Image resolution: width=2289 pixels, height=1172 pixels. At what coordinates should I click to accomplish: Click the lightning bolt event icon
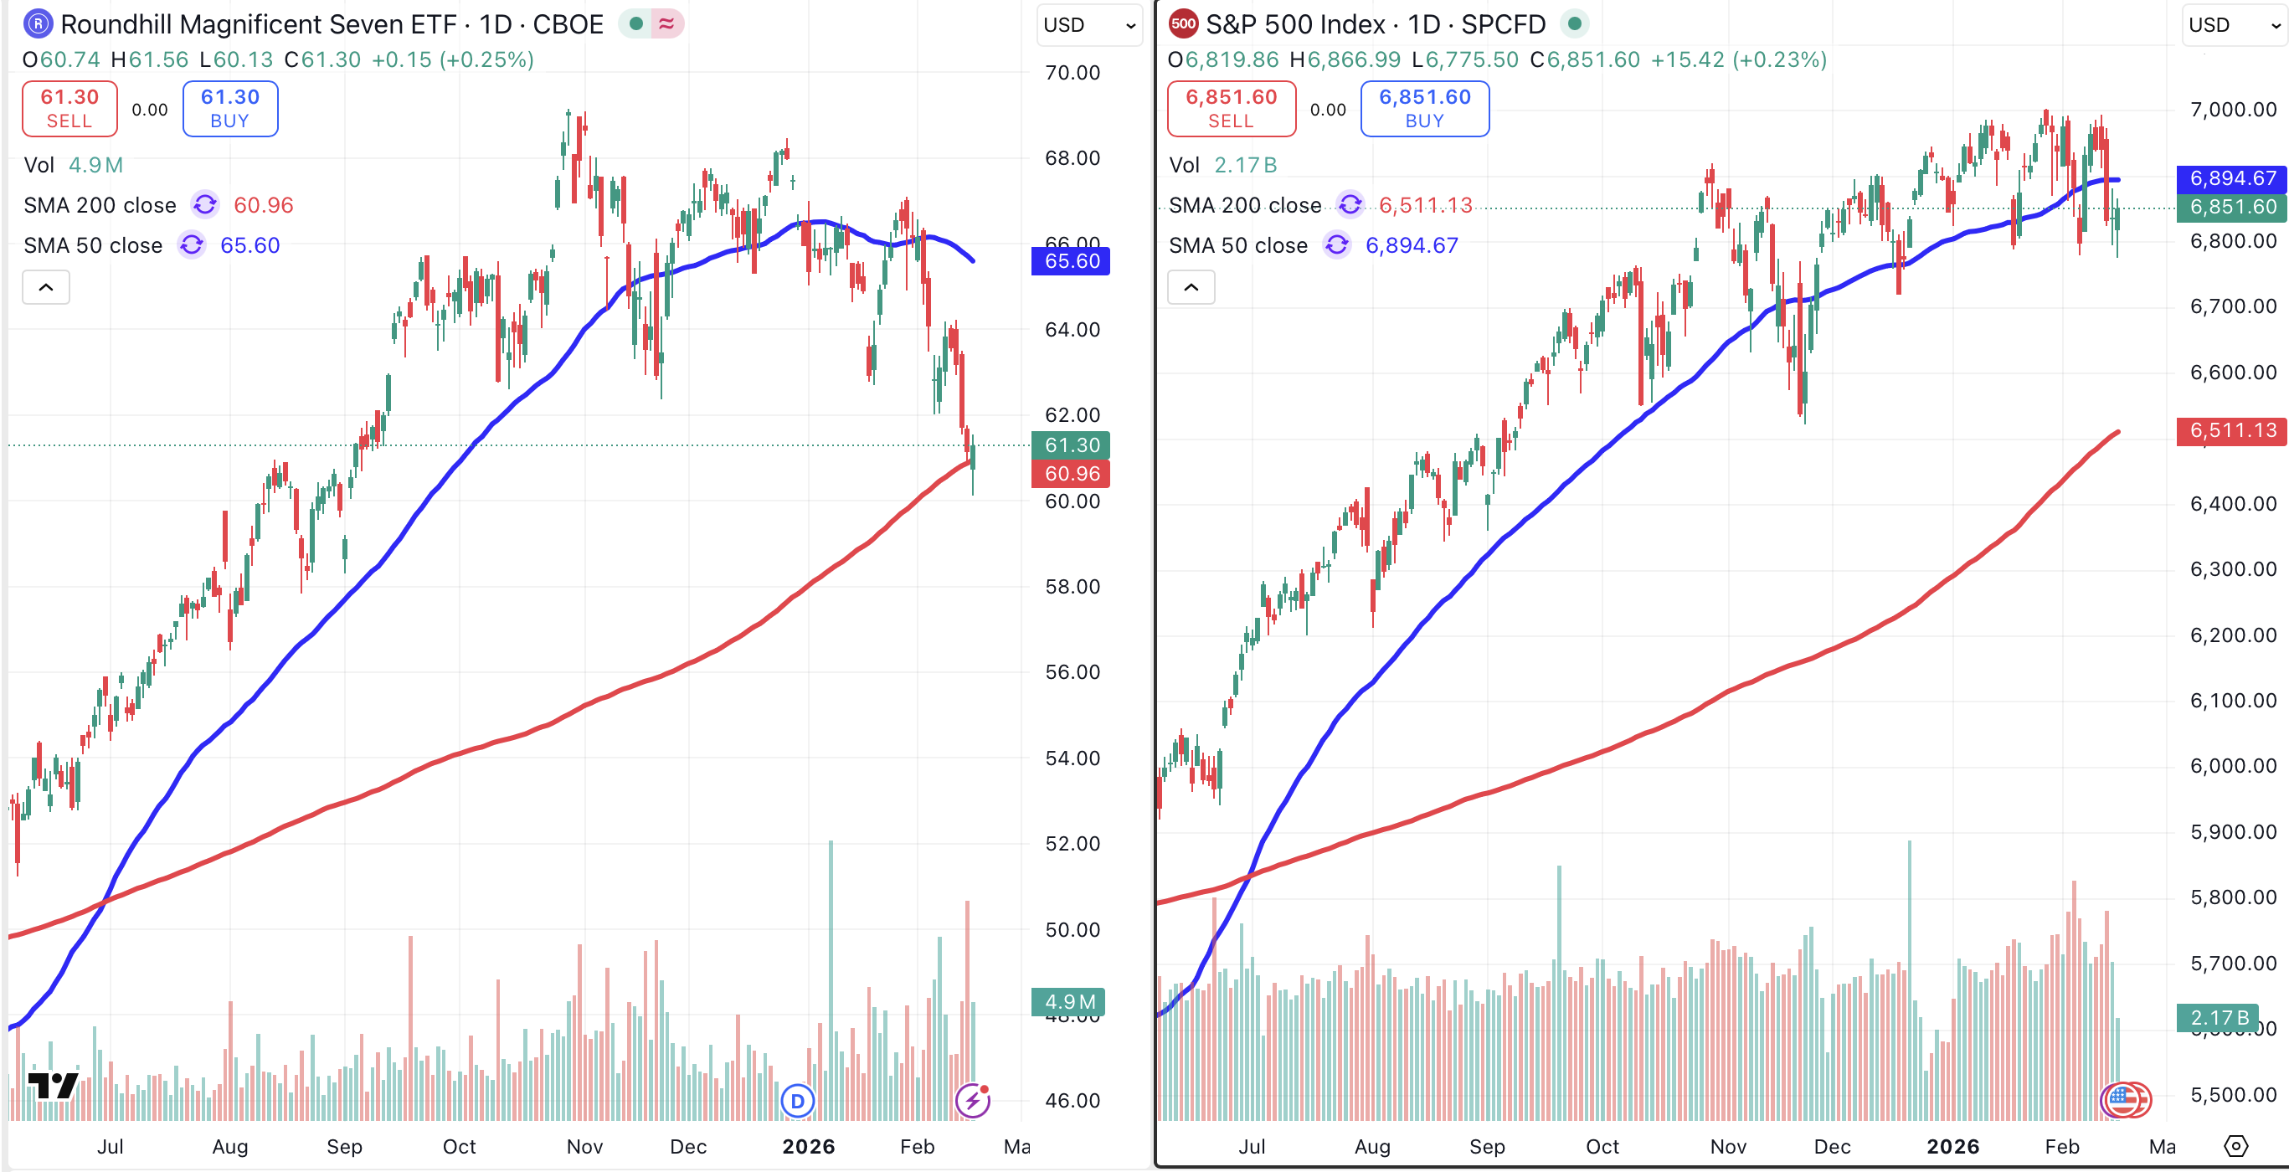pyautogui.click(x=972, y=1101)
